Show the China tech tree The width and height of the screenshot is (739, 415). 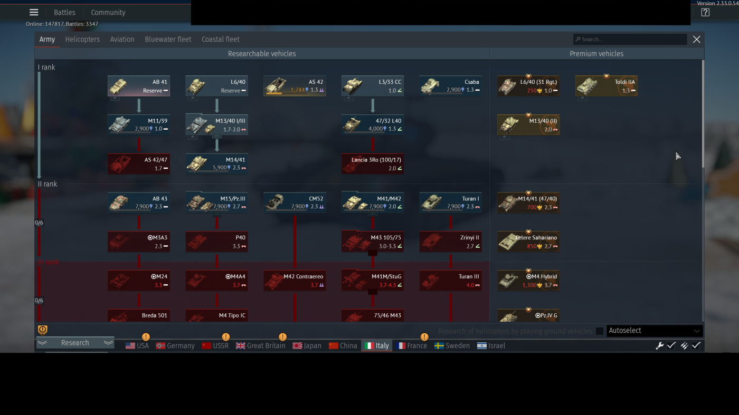[343, 346]
